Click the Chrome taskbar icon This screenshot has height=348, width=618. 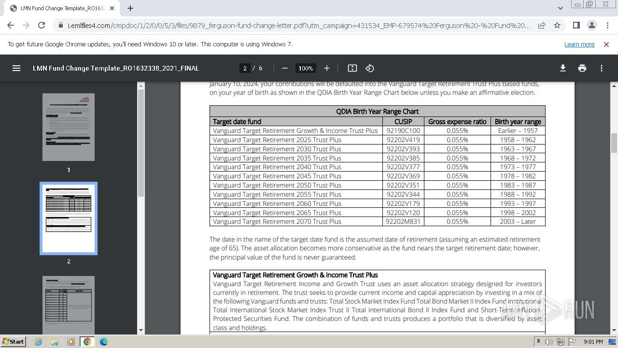pos(87,342)
